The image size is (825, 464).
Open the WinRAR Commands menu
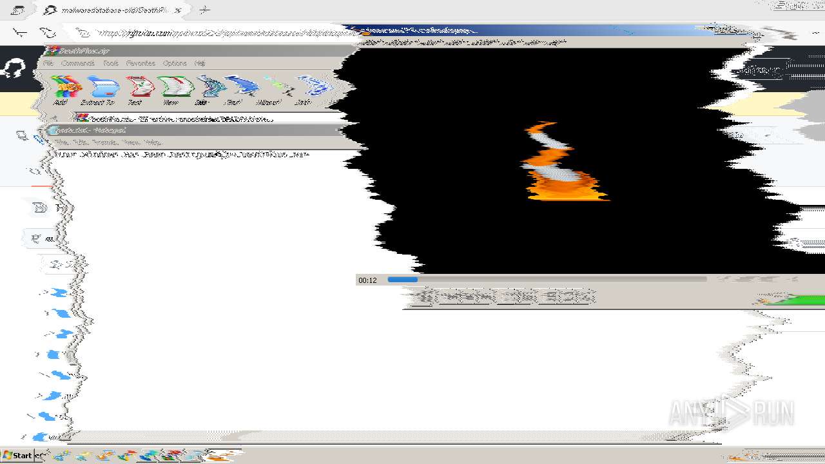point(78,63)
